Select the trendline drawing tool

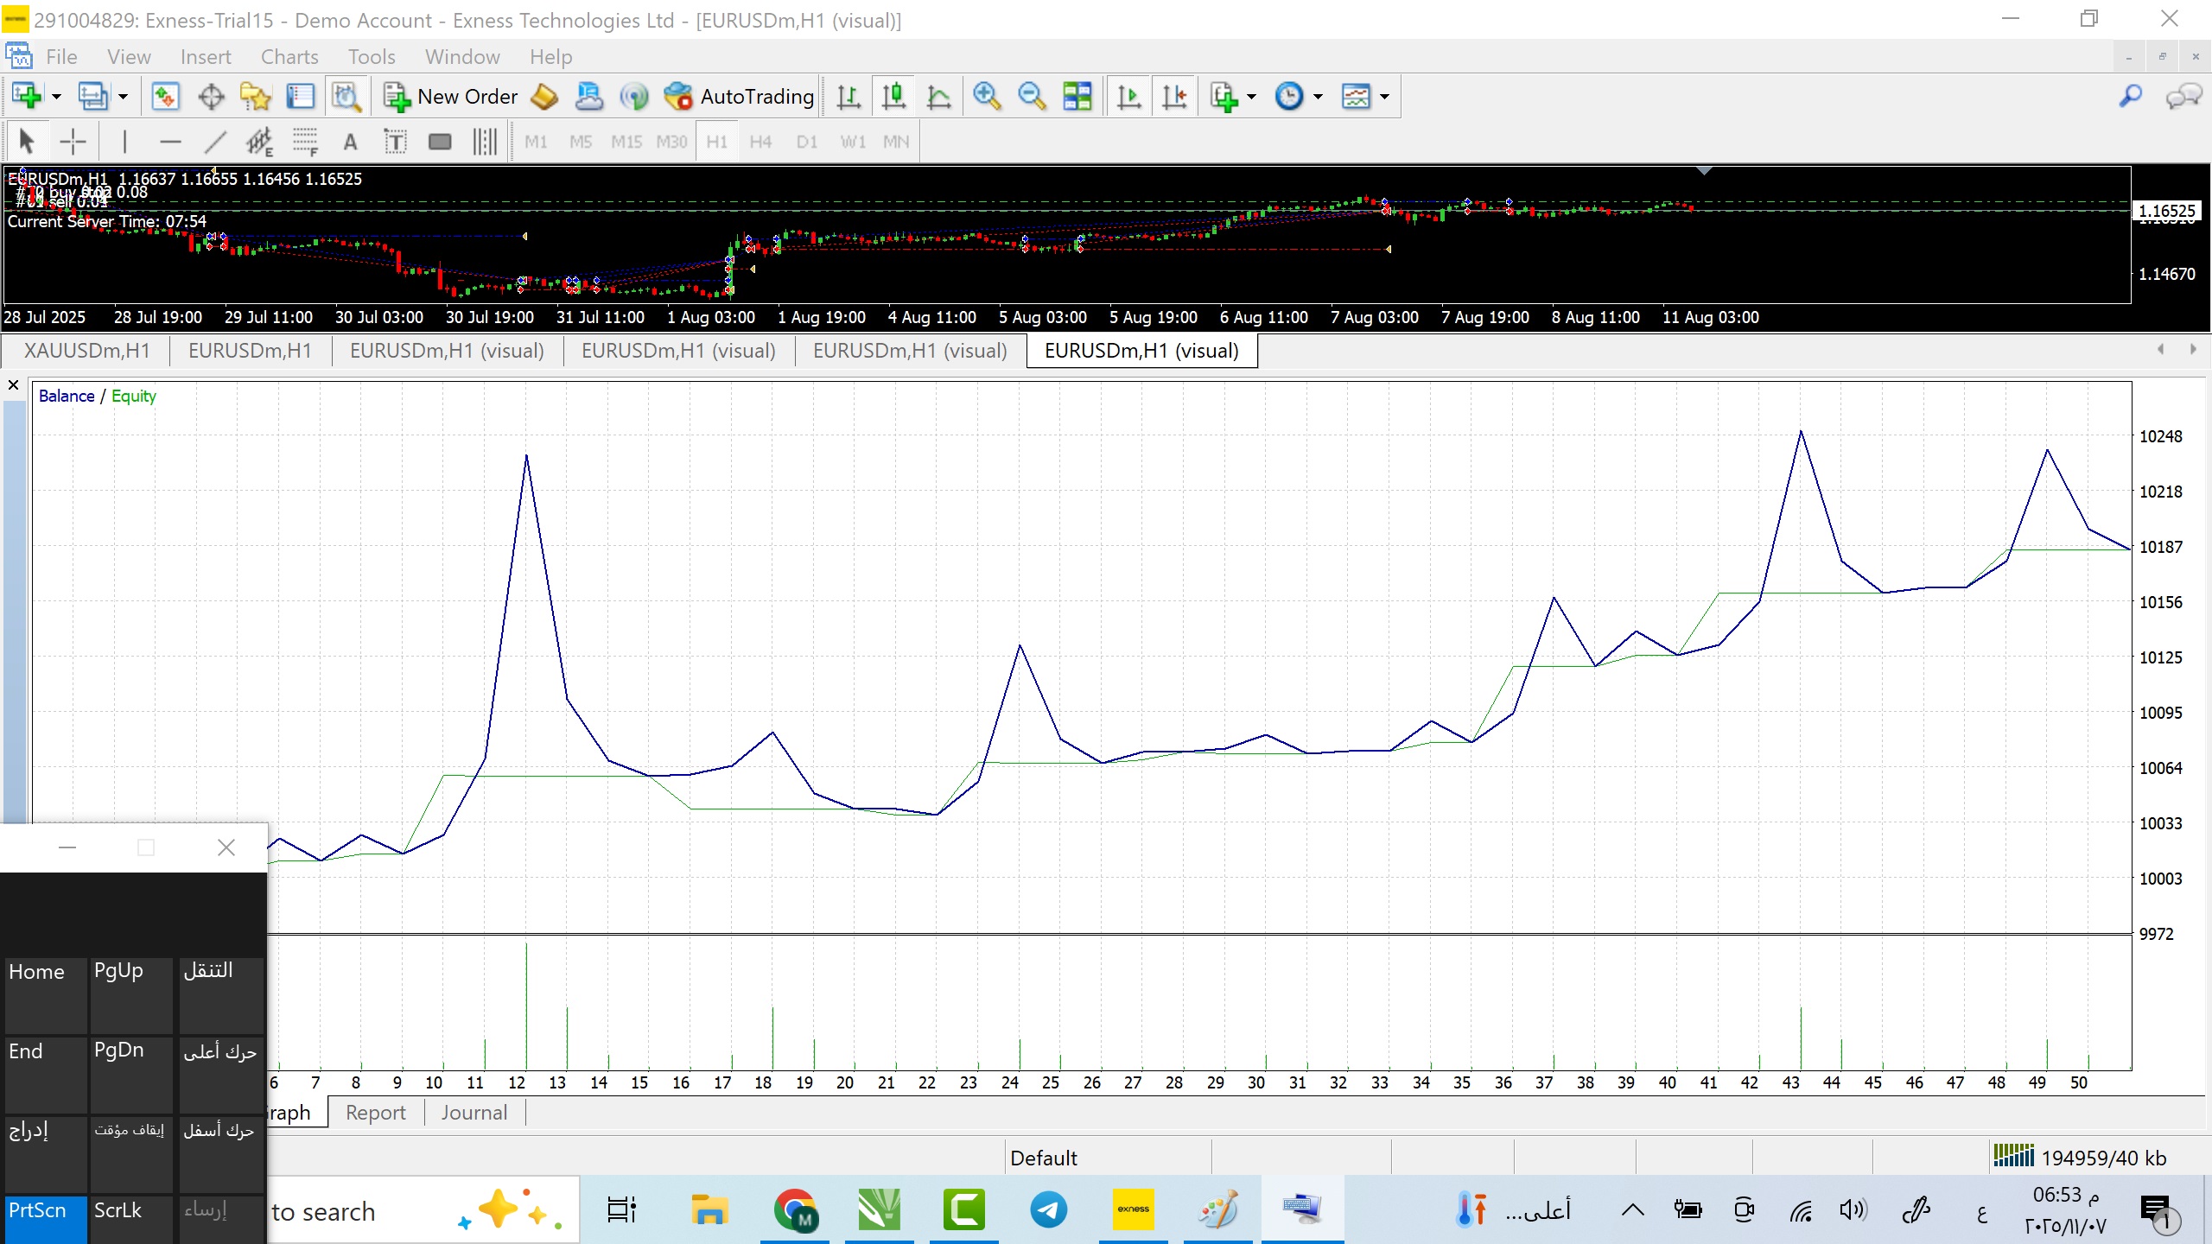point(215,142)
